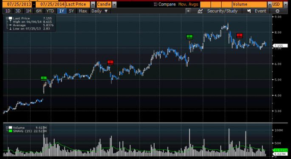Select the 3D range tab
The image size is (291, 159).
(18, 11)
